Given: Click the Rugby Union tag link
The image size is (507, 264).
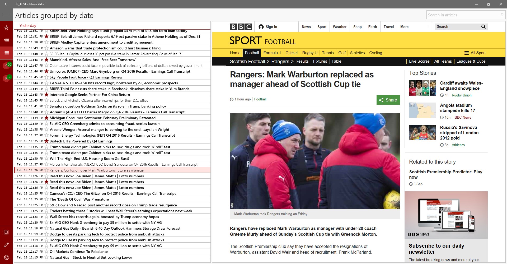Looking at the screenshot, I should [462, 95].
